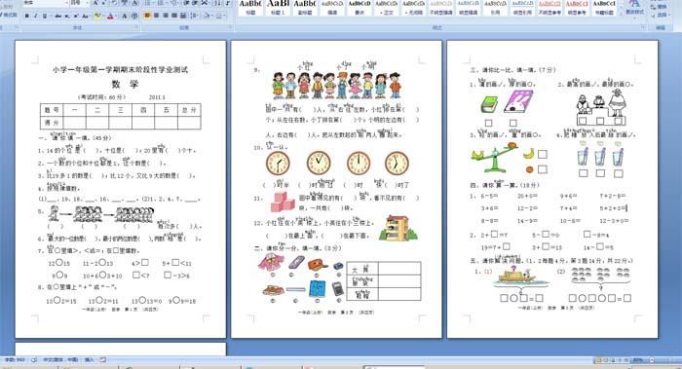Select align text left button

147,16
